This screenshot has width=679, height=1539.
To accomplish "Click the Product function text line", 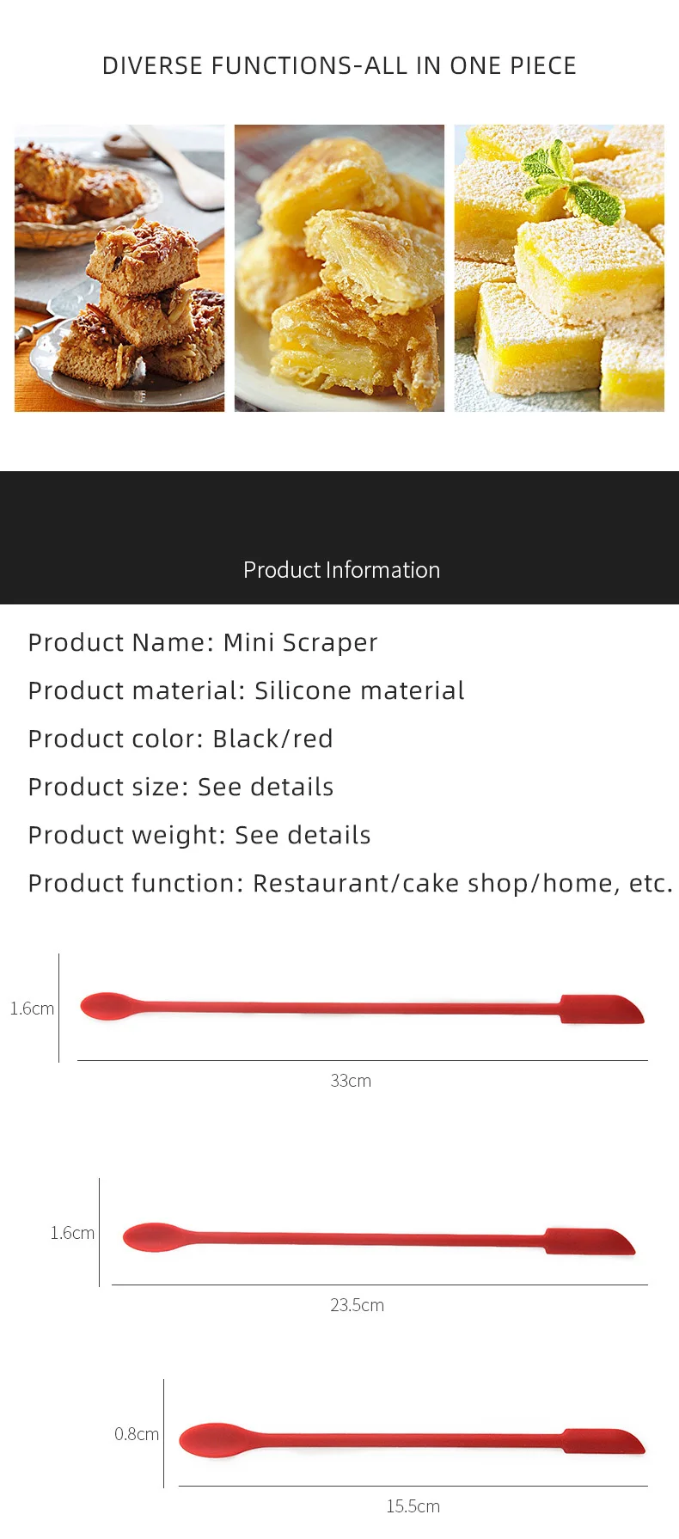I will [351, 883].
